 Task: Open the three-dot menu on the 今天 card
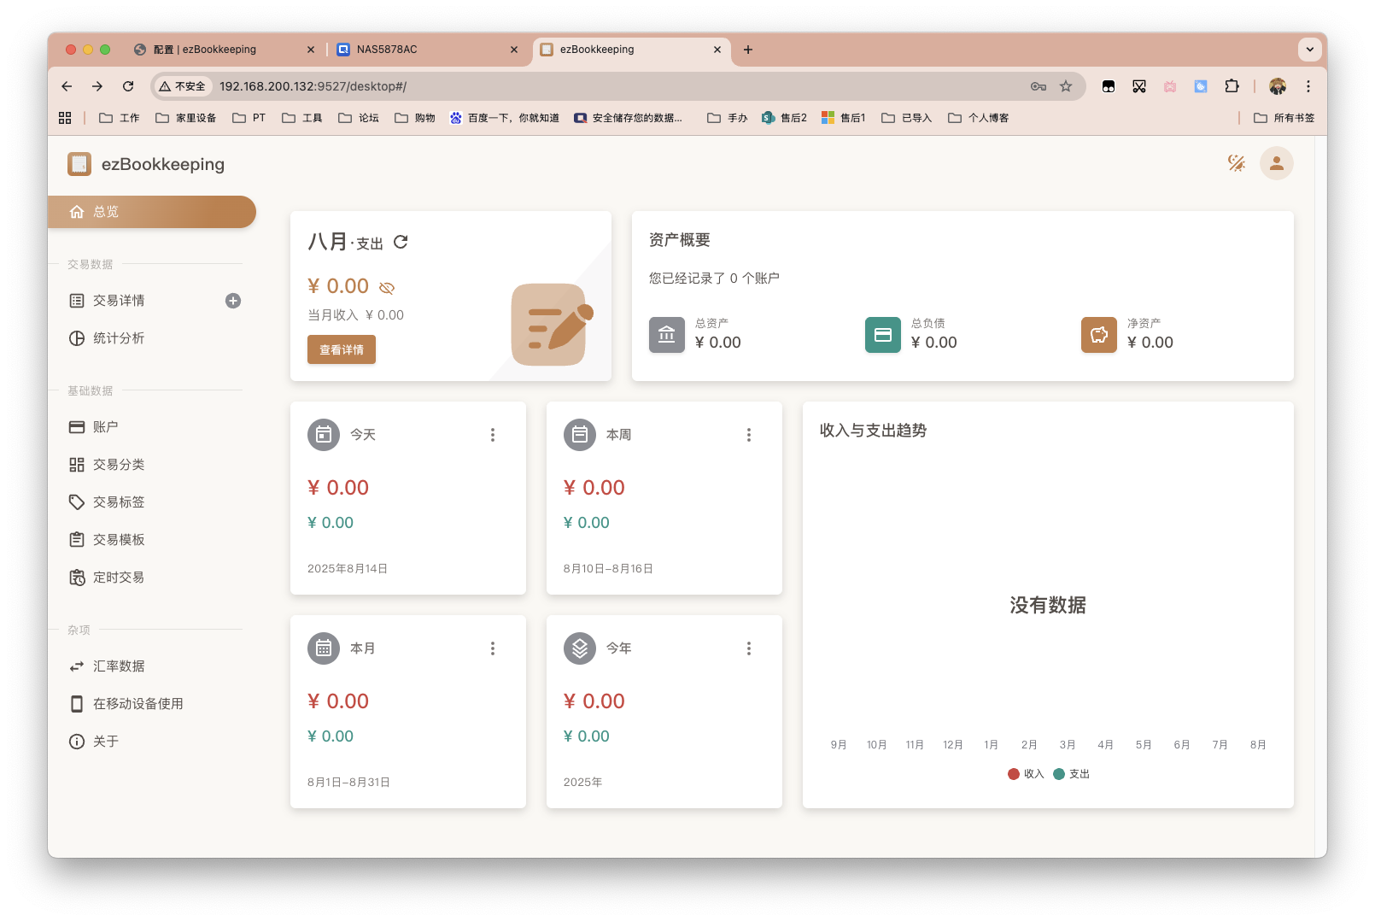click(493, 435)
